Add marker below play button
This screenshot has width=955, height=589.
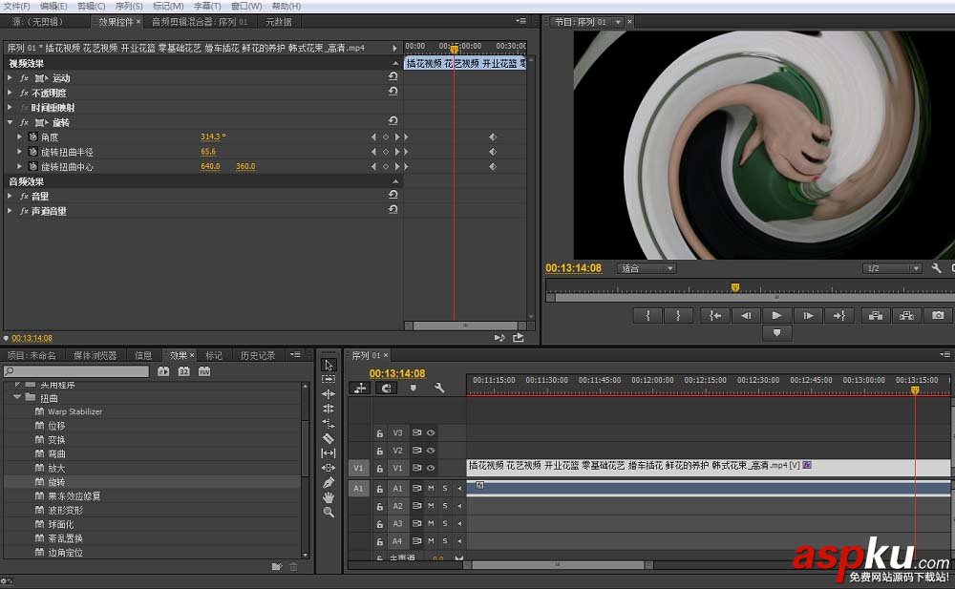pos(776,333)
